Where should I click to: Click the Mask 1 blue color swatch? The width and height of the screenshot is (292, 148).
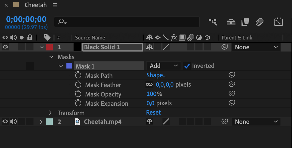(x=69, y=66)
